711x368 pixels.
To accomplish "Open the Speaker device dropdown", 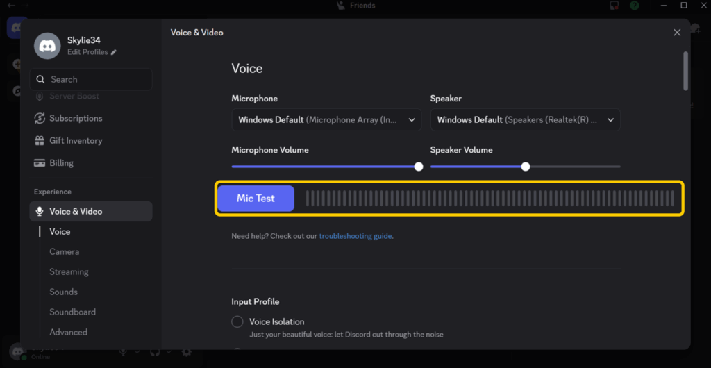I will click(x=525, y=120).
